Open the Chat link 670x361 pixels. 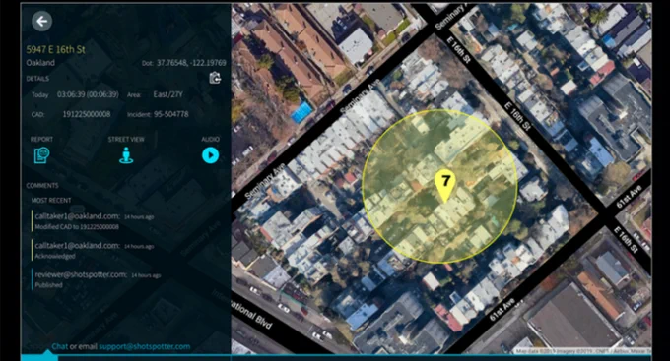60,346
